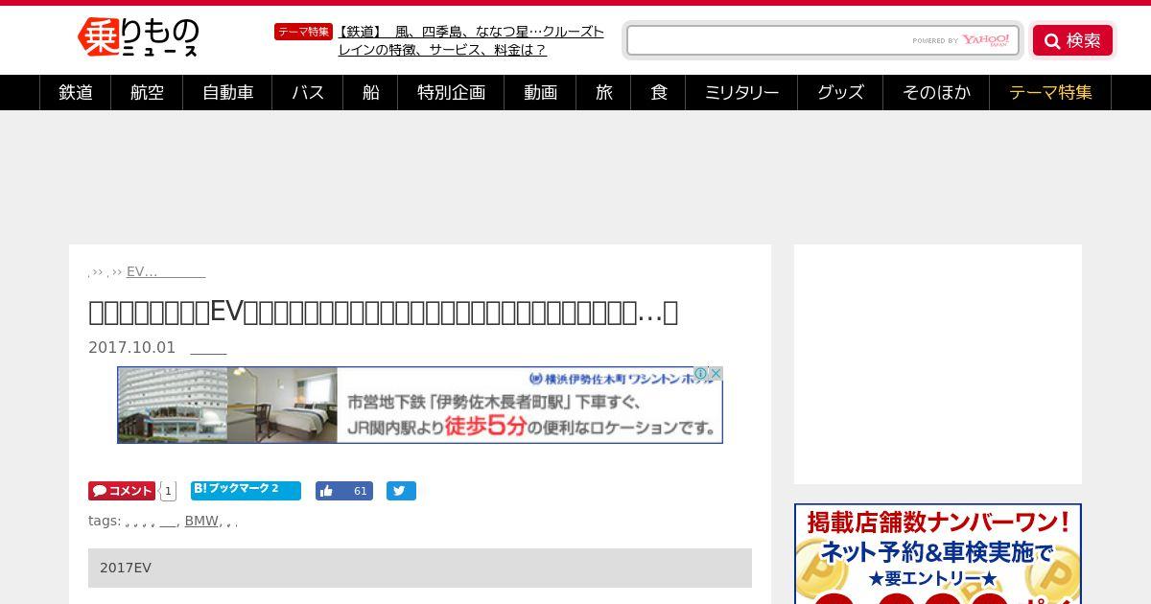
Task: Click the red 検索 search button
Action: 1072,40
